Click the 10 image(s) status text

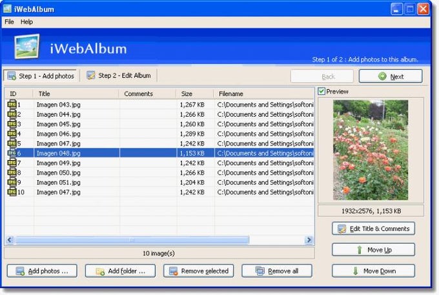159,253
